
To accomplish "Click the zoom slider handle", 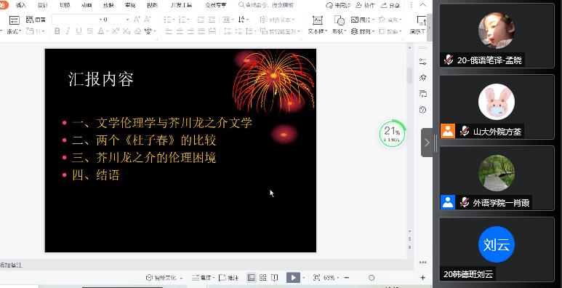I will click(x=372, y=278).
